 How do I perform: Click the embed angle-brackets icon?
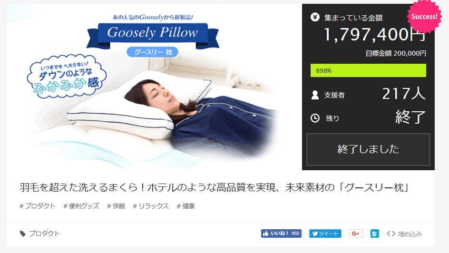pos(391,234)
